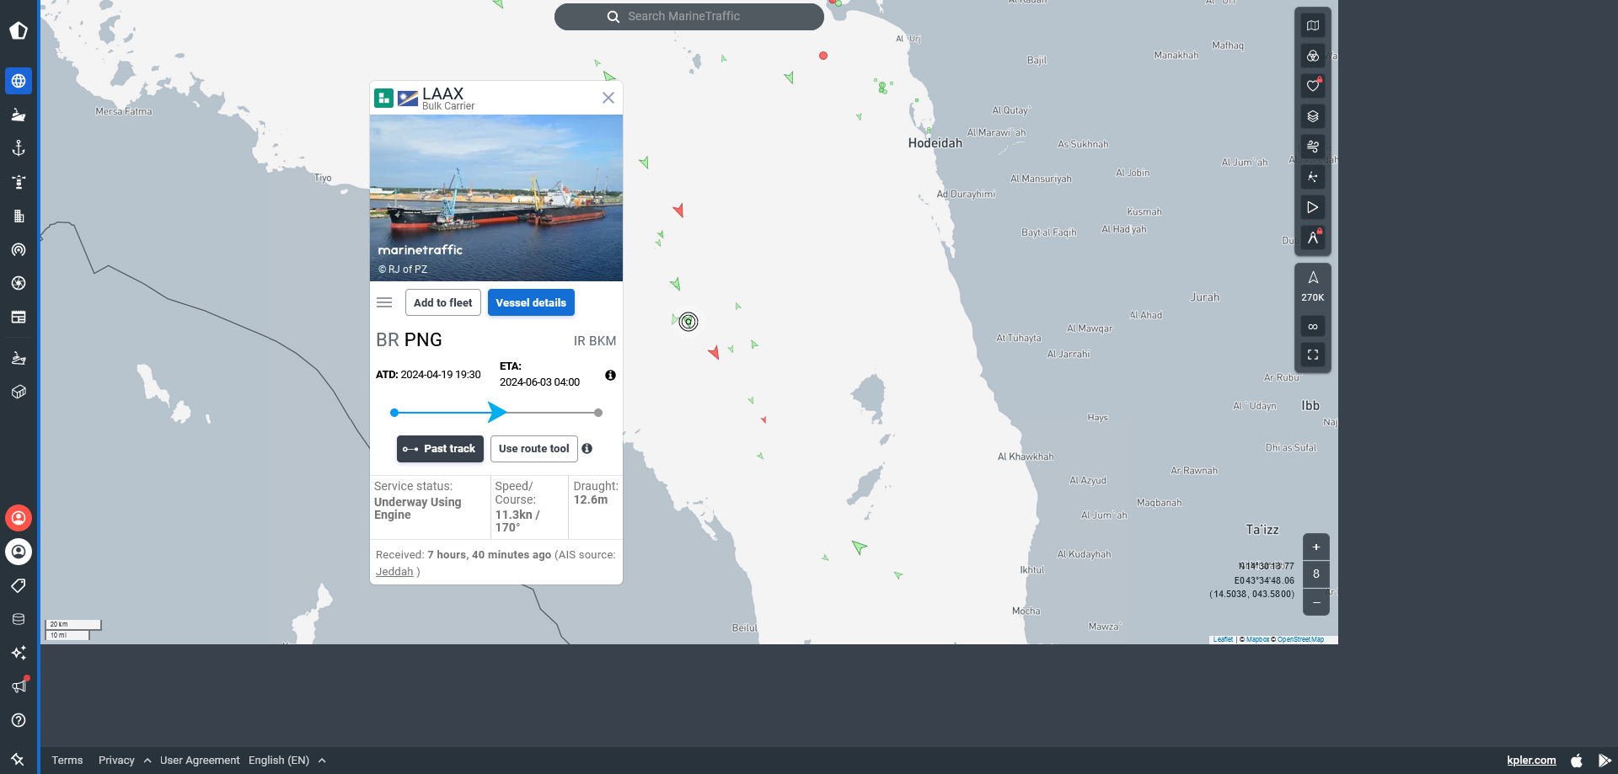
Task: Open the AI sparkles icon in sidebar
Action: tap(19, 653)
